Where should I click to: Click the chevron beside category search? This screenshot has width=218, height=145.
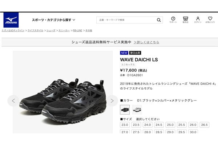pyautogui.click(x=74, y=20)
